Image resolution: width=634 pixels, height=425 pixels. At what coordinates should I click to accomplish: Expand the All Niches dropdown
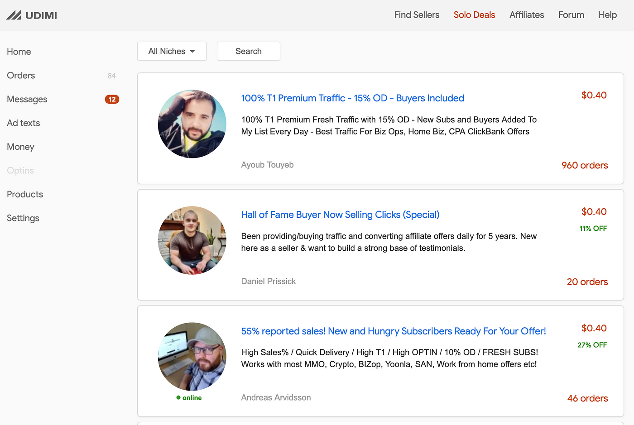[172, 51]
